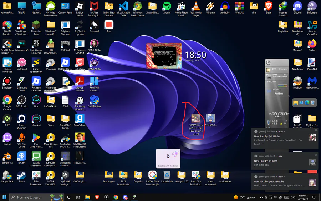This screenshot has height=201, width=321.
Task: Open the Bandicam desktop icon
Action: [x=7, y=83]
